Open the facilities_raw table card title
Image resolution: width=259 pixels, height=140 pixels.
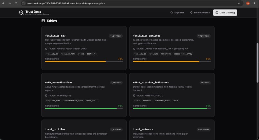click(55, 36)
